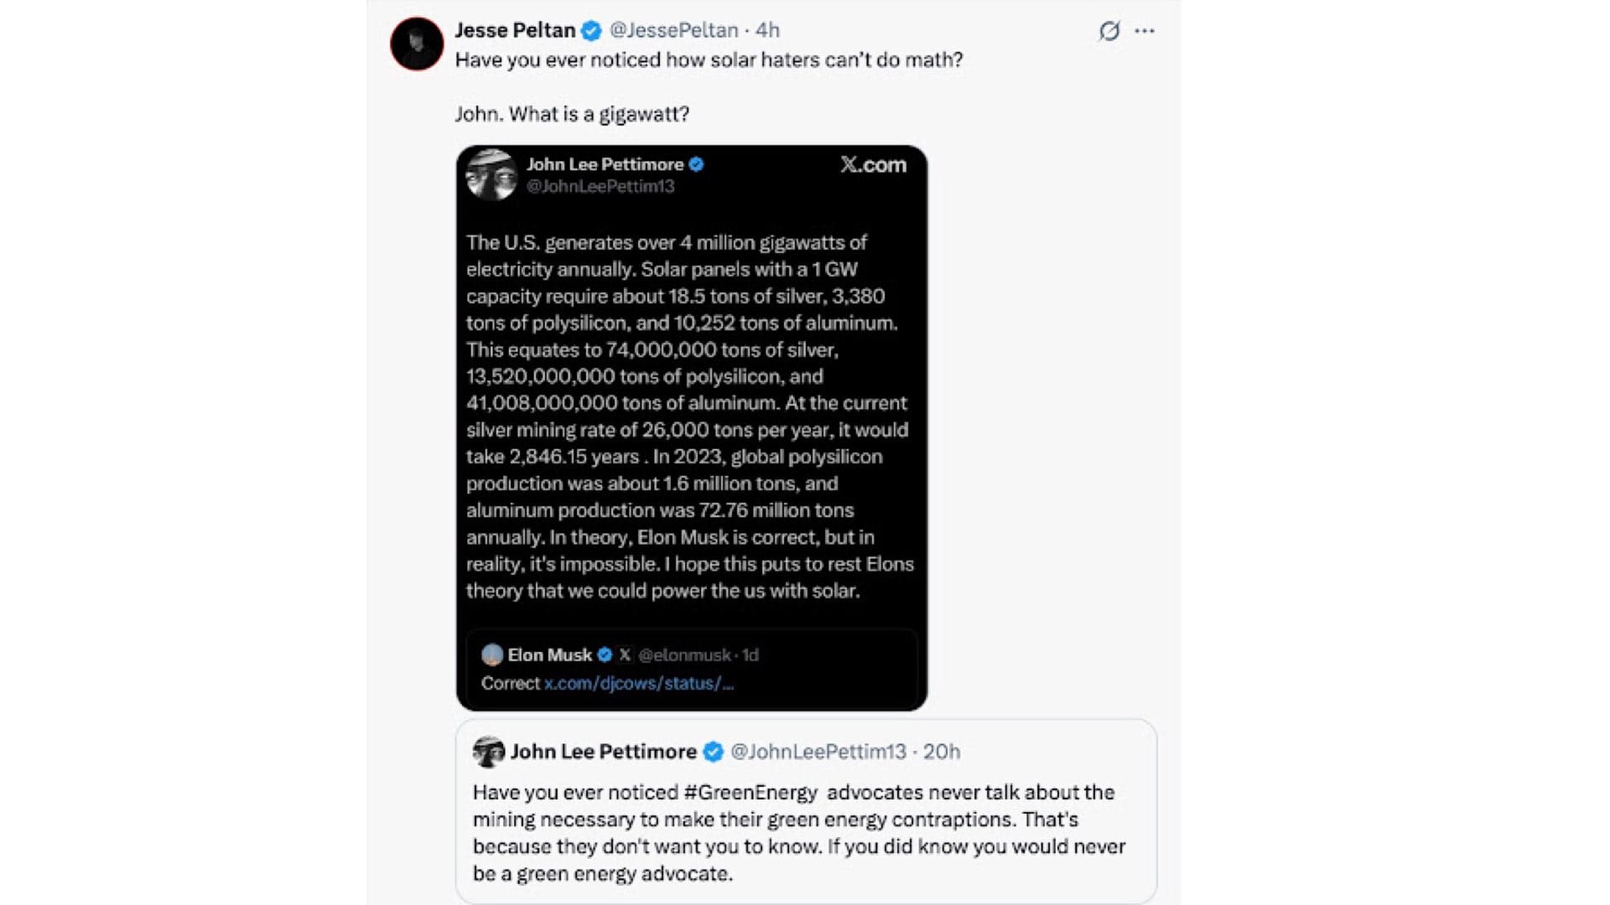This screenshot has width=1610, height=905.
Task: Click the X.com logo in the screenshot
Action: point(873,164)
